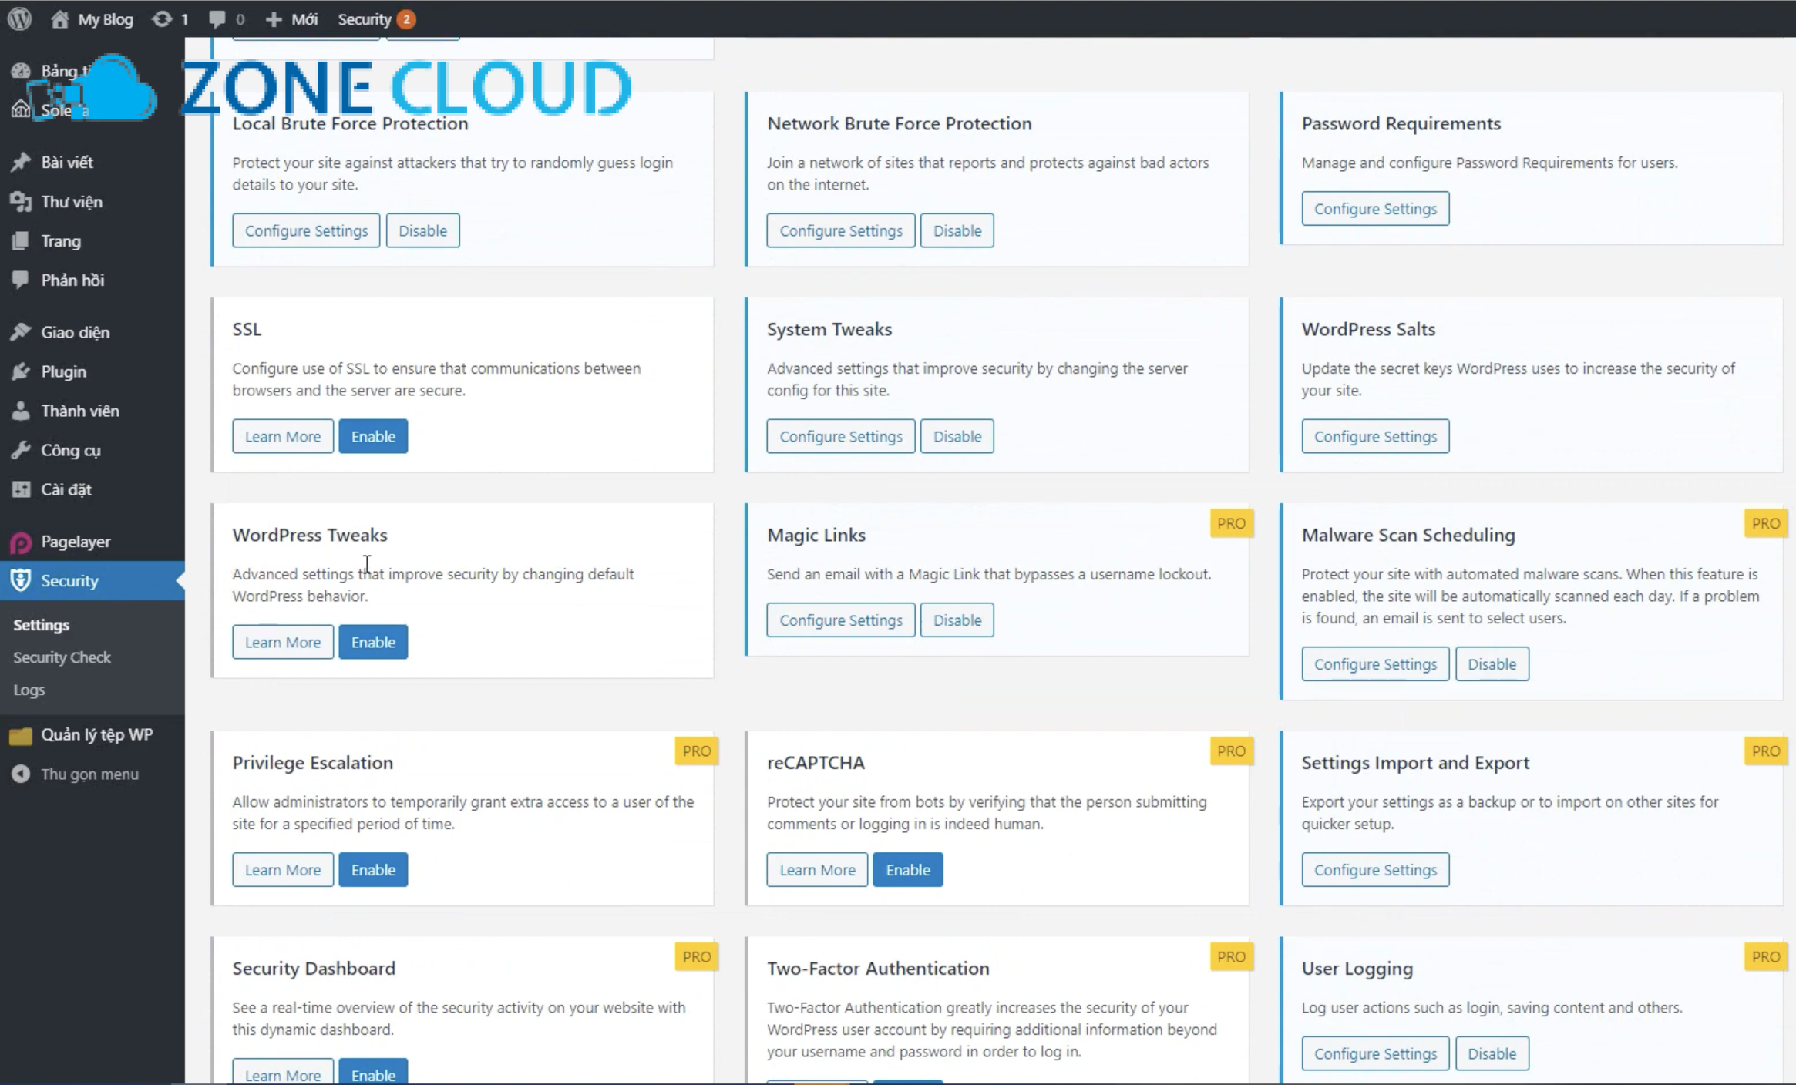
Task: Open the updates icon in admin bar
Action: 163,18
